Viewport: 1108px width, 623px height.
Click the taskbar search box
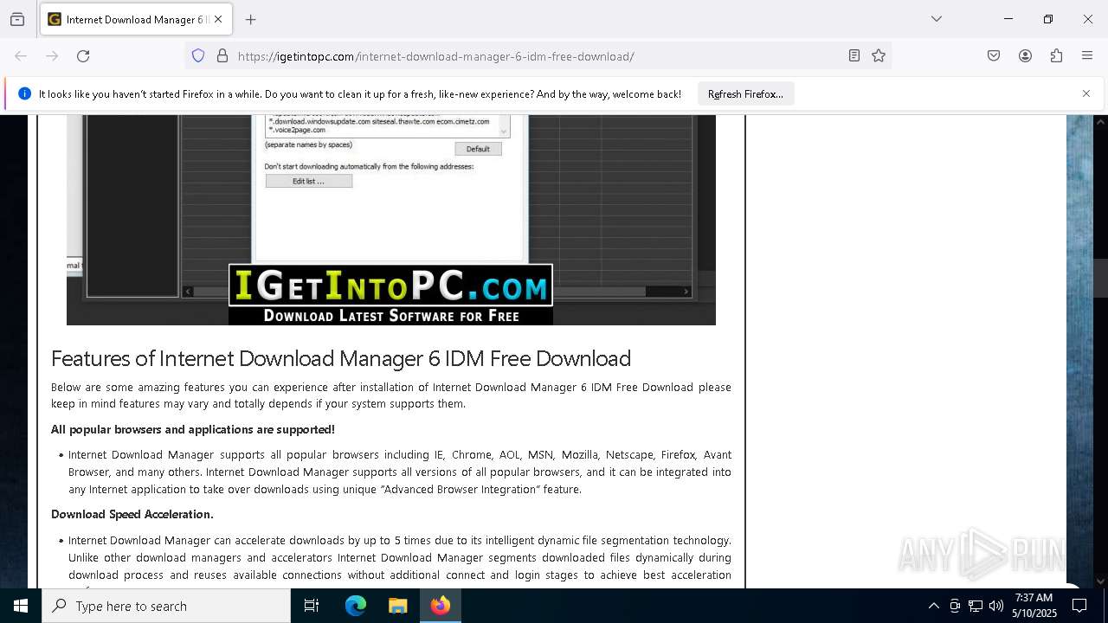click(166, 606)
